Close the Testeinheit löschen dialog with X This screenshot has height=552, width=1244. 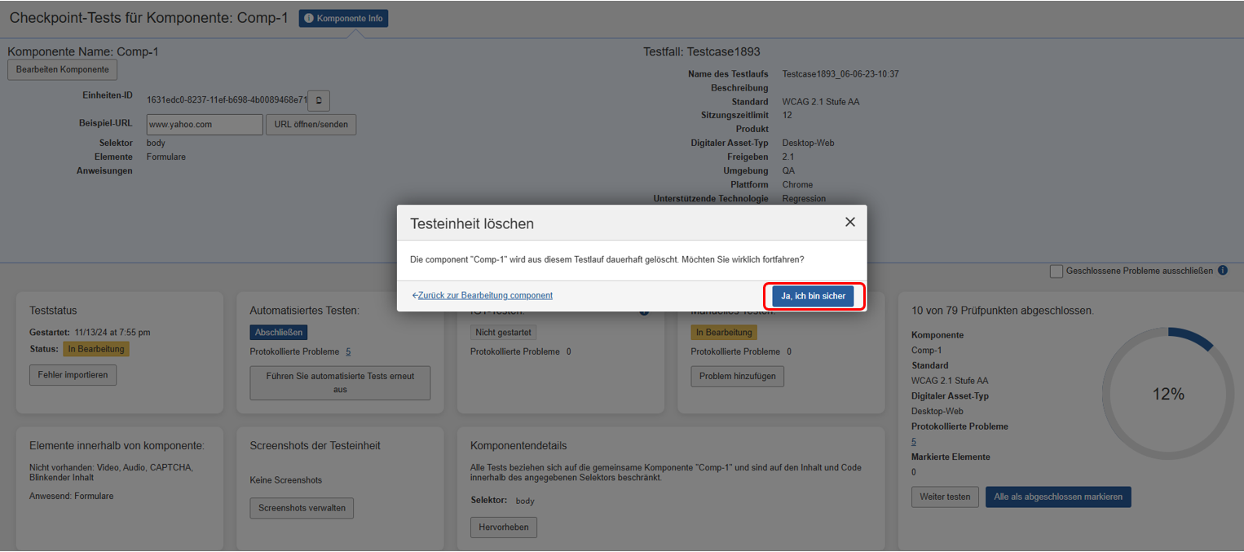(x=849, y=223)
